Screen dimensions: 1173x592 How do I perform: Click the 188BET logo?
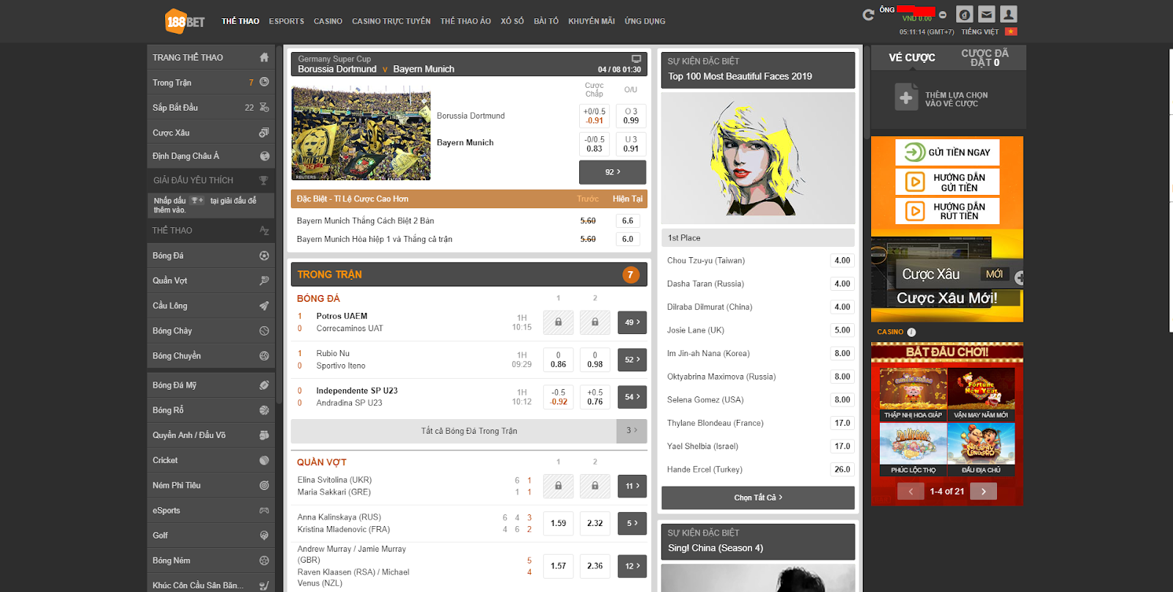click(x=185, y=21)
